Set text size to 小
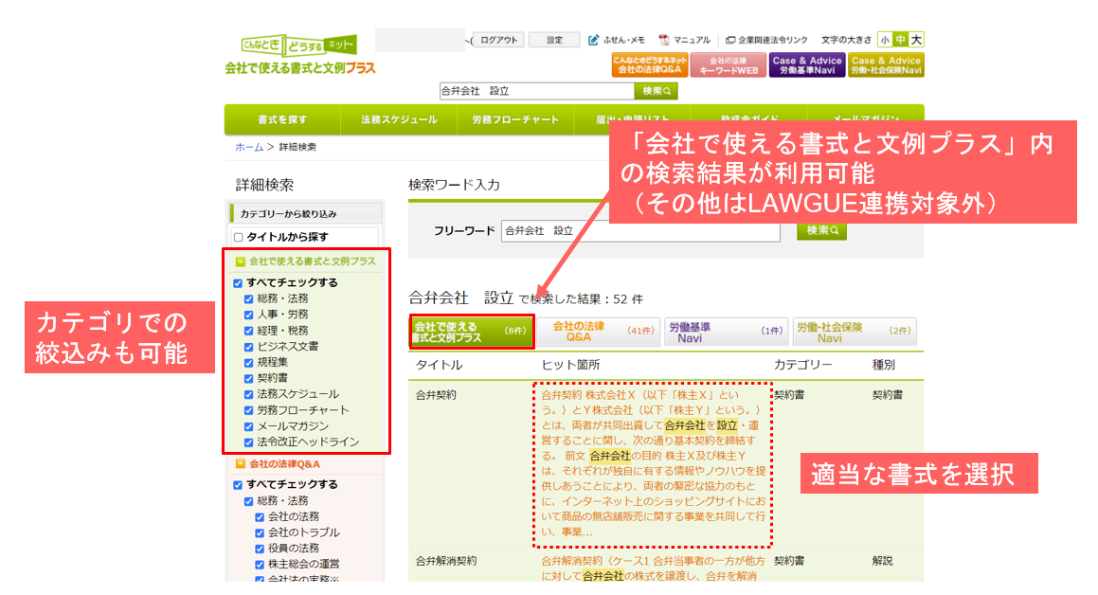 point(884,40)
